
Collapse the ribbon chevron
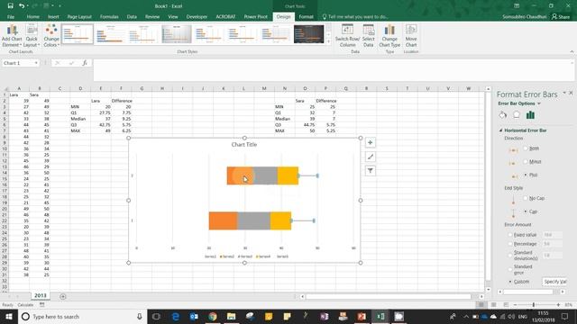[x=572, y=52]
